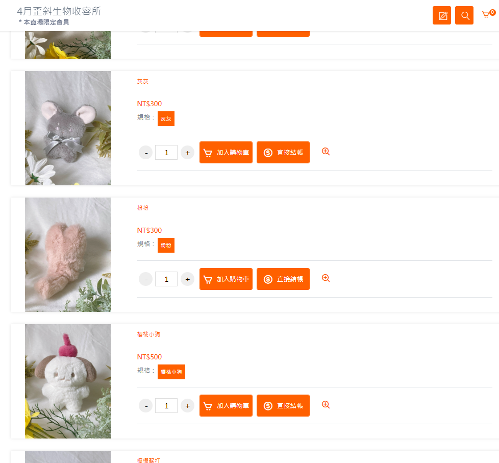This screenshot has width=499, height=463.
Task: Focus the 粉粉 quantity input field
Action: (166, 279)
